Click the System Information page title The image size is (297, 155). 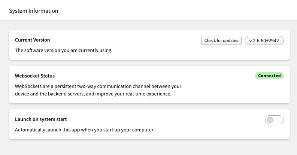[34, 11]
